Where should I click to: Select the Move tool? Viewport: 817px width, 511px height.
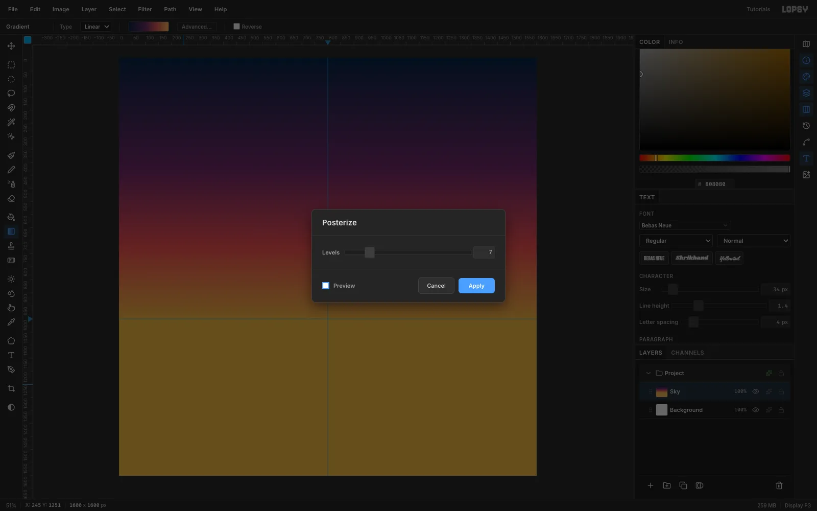[x=11, y=46]
